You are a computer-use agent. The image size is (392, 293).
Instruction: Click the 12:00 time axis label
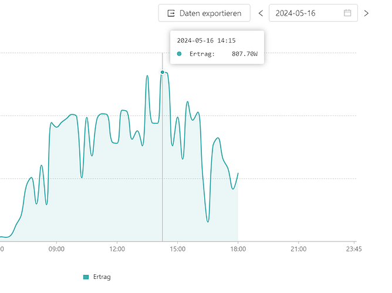[117, 249]
